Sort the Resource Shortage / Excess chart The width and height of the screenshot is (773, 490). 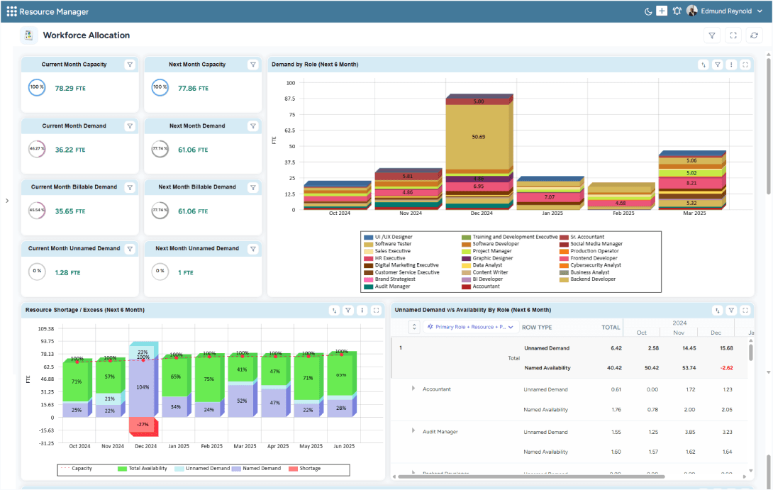click(x=334, y=310)
